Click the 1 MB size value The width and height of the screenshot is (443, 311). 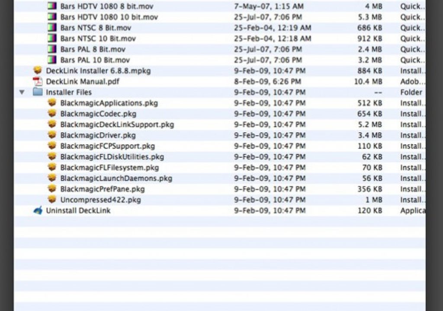pos(374,200)
